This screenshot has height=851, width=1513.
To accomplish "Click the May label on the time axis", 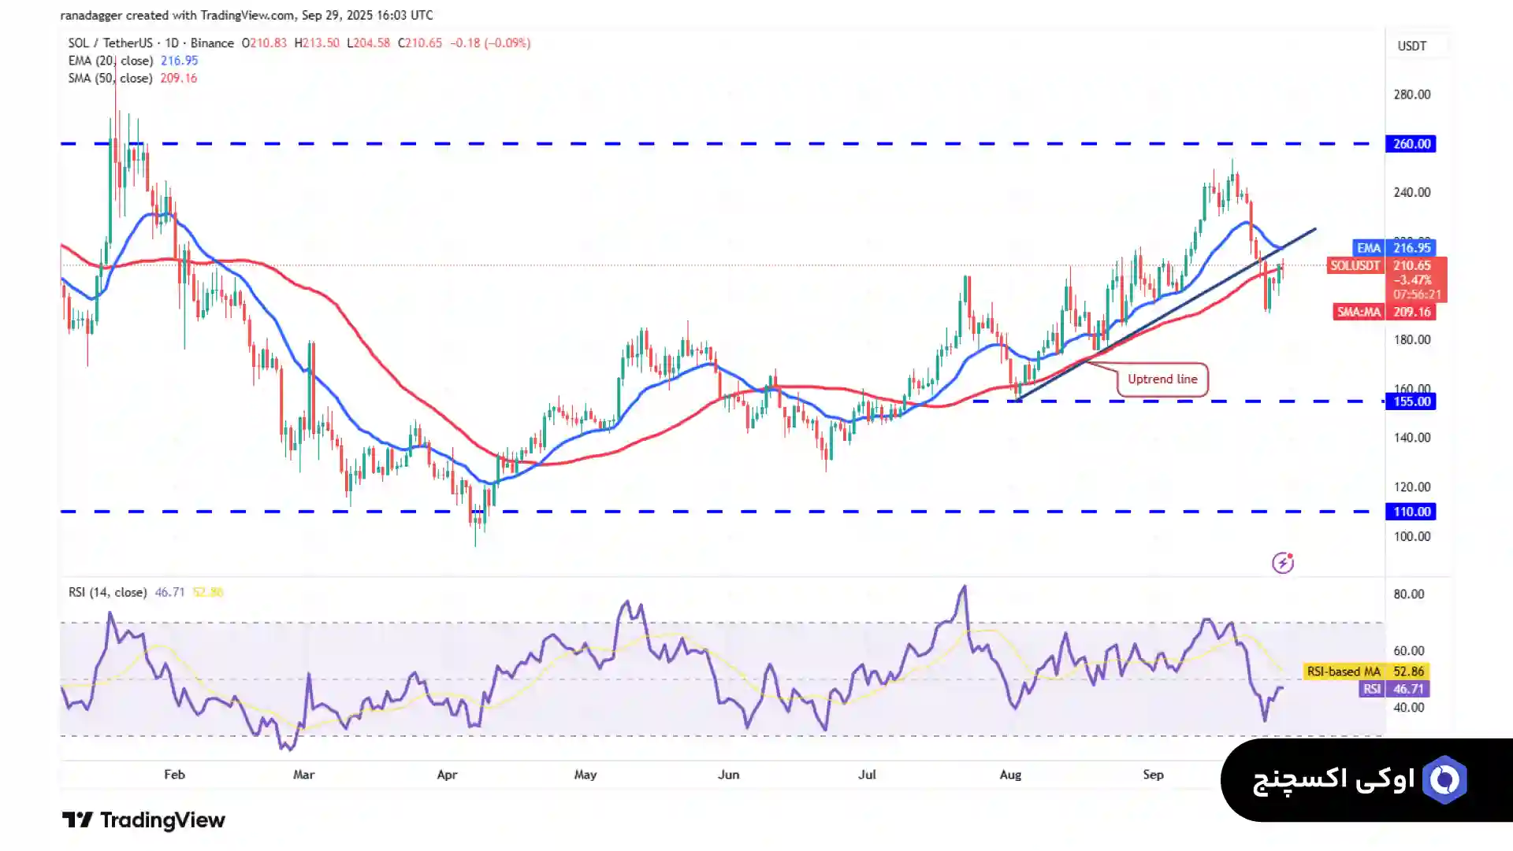I will pos(585,775).
